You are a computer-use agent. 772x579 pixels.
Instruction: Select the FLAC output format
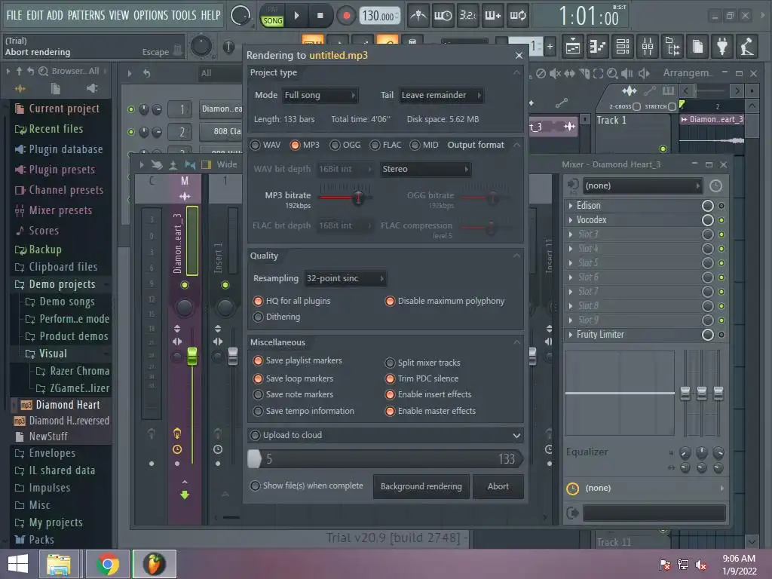[385, 145]
